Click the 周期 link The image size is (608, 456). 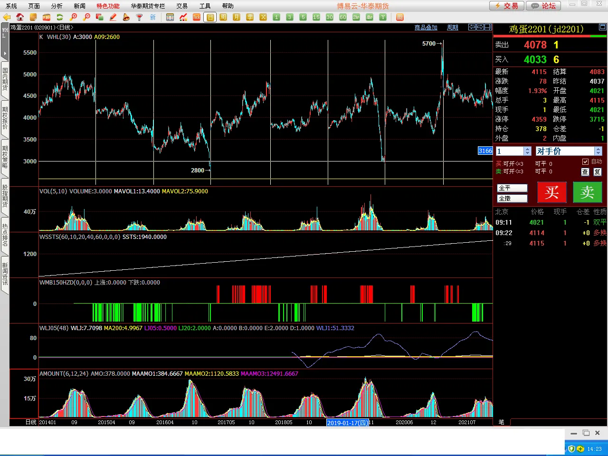click(x=453, y=28)
